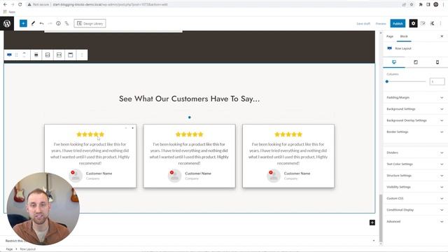This screenshot has width=448, height=252.
Task: Click Preview in top bar
Action: (x=381, y=24)
